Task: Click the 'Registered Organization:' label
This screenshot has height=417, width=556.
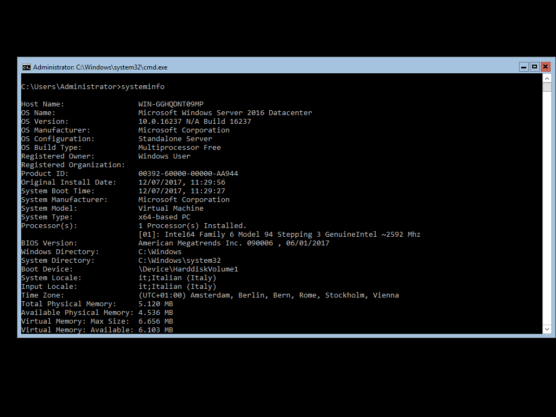Action: 73,165
